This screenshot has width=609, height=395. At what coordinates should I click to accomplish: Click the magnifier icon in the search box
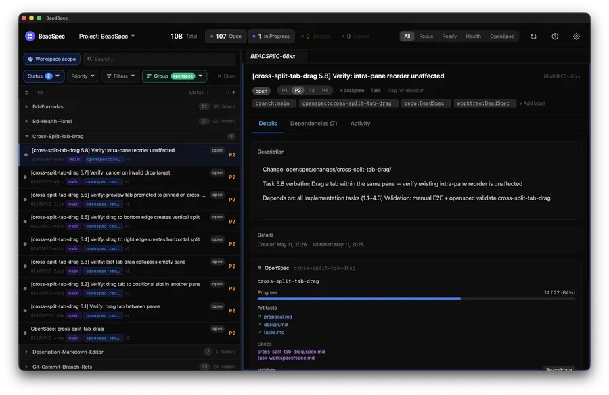tap(90, 59)
